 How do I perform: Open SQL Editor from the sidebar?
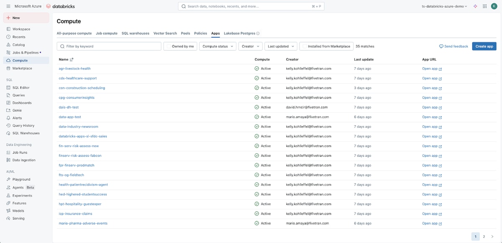coord(21,87)
